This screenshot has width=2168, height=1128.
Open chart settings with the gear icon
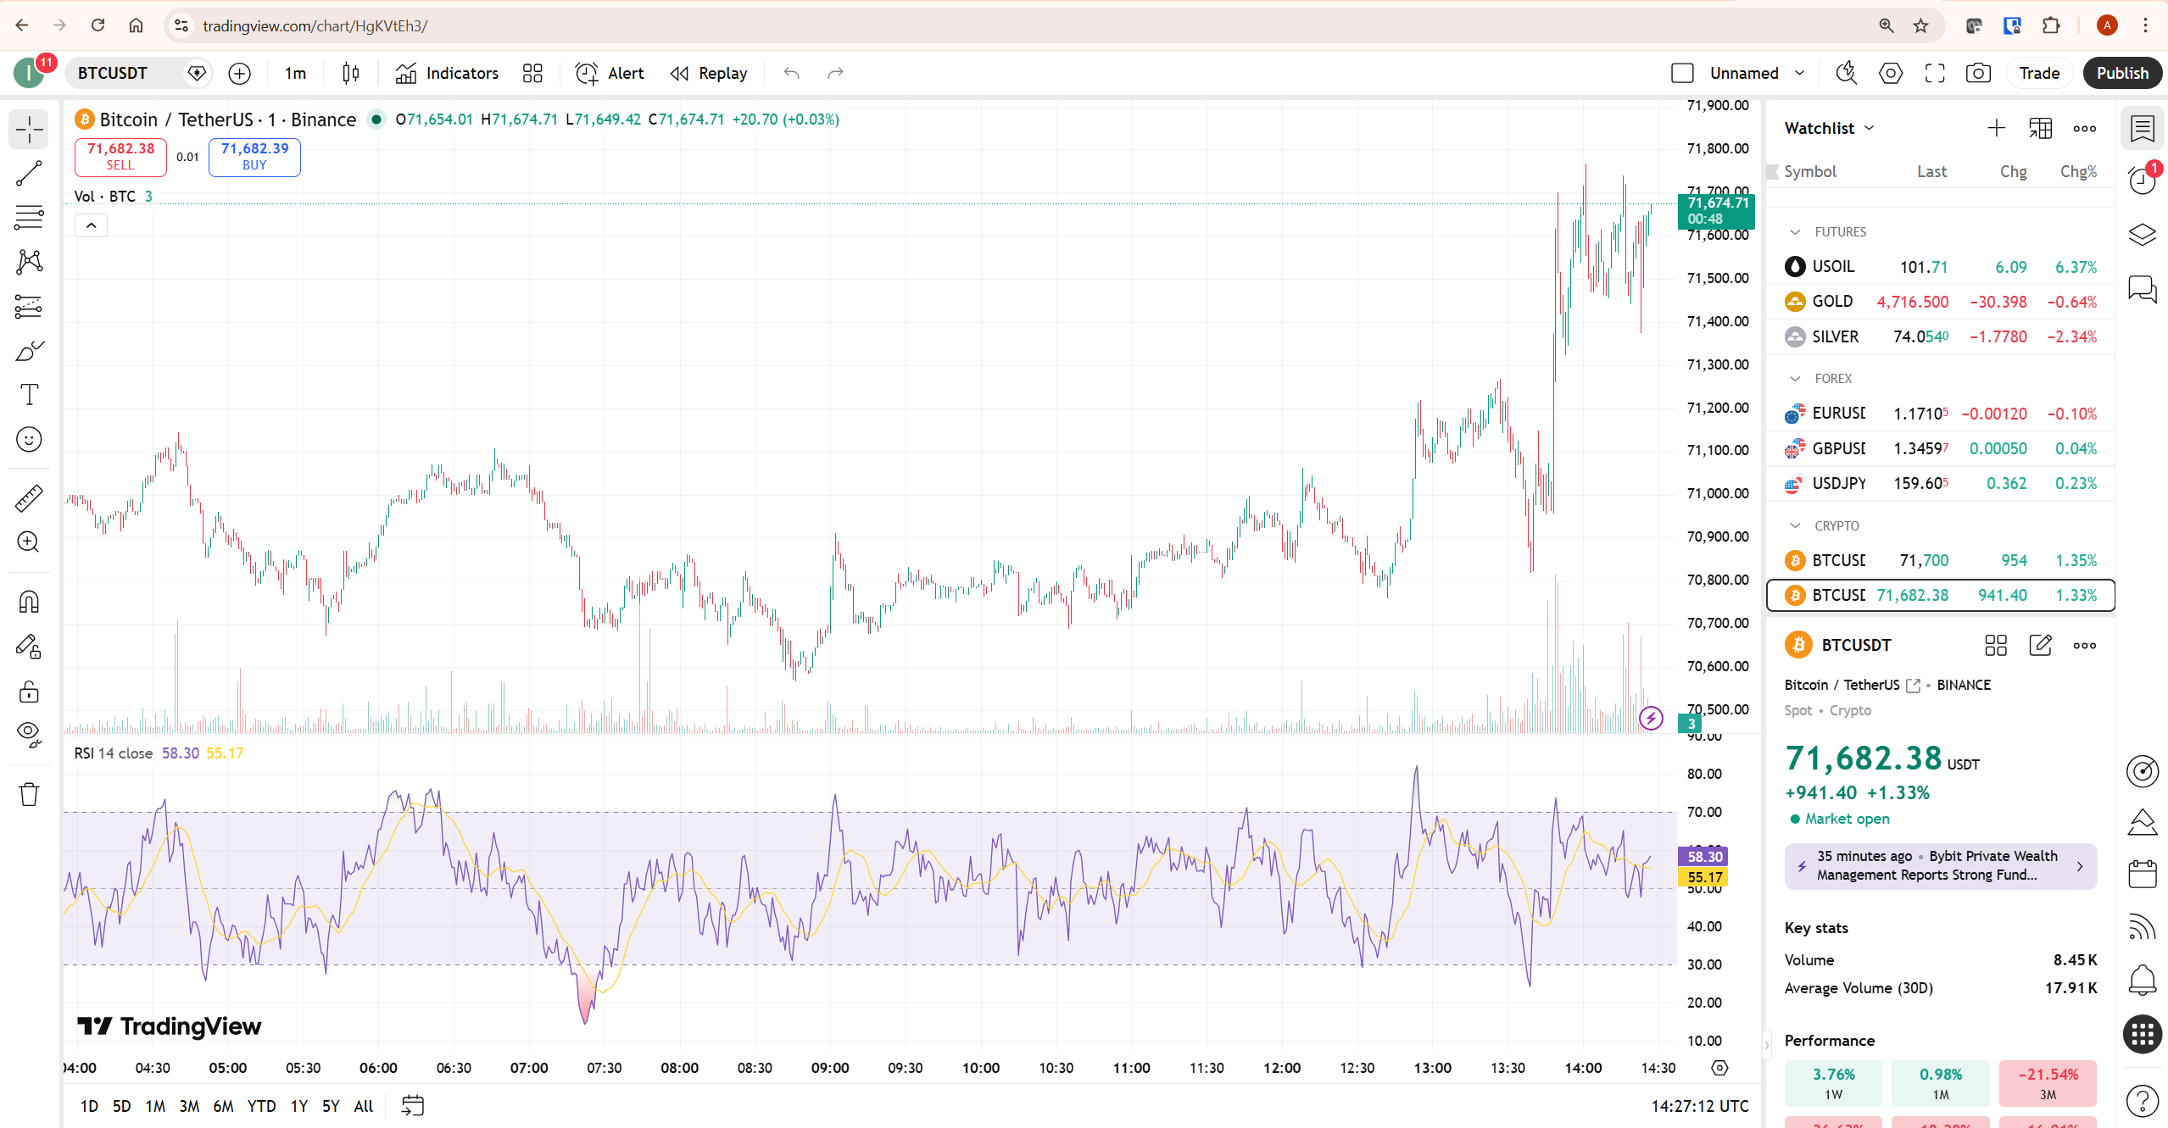[1890, 73]
